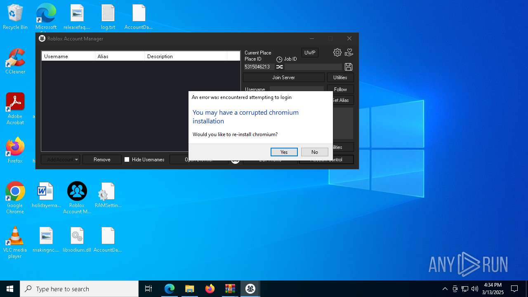Screen dimensions: 528x297
Task: Click the Username column header
Action: pos(68,56)
